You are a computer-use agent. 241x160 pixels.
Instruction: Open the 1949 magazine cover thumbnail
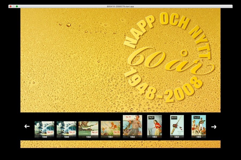(66, 130)
